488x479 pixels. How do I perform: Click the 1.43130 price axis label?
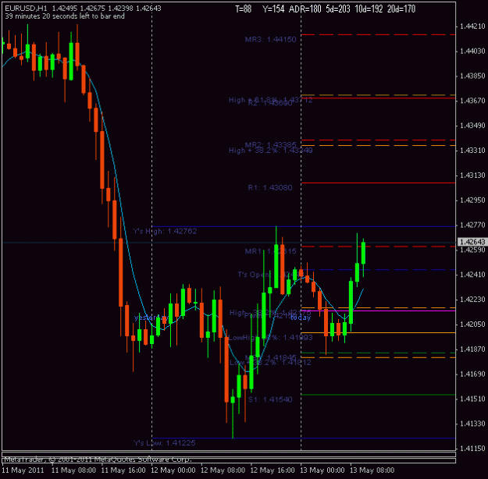(472, 175)
